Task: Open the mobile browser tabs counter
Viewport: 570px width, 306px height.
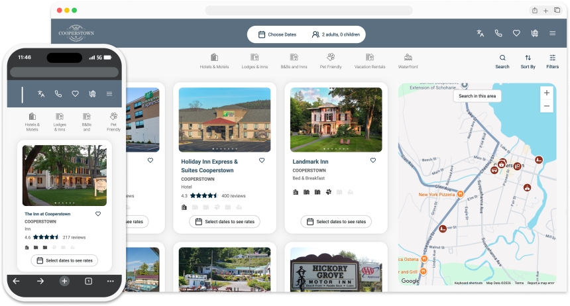Action: [x=88, y=281]
